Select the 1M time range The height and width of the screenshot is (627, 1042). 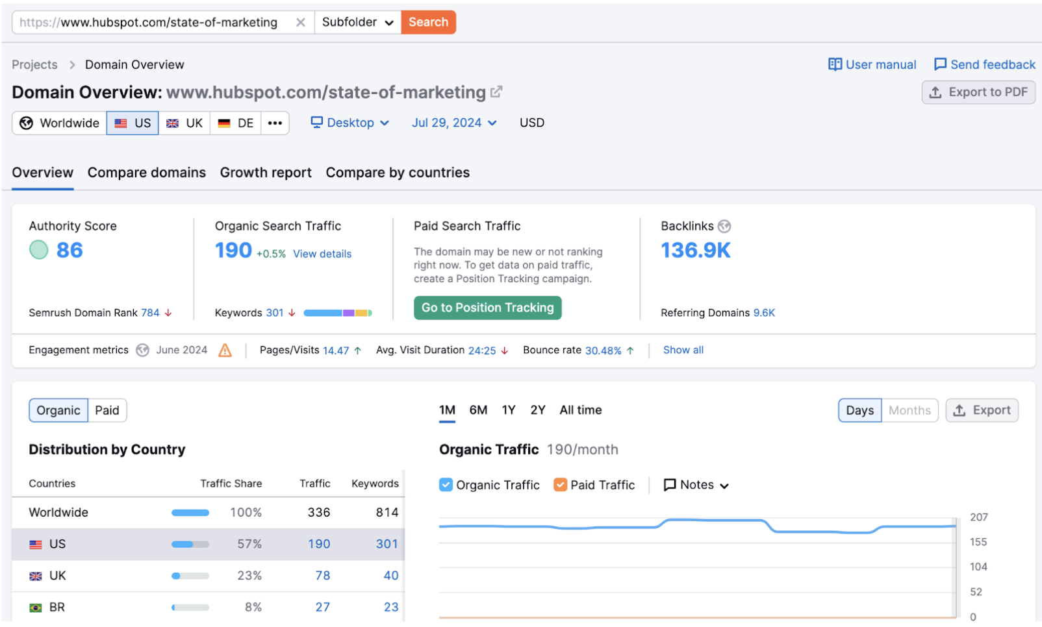pyautogui.click(x=447, y=410)
